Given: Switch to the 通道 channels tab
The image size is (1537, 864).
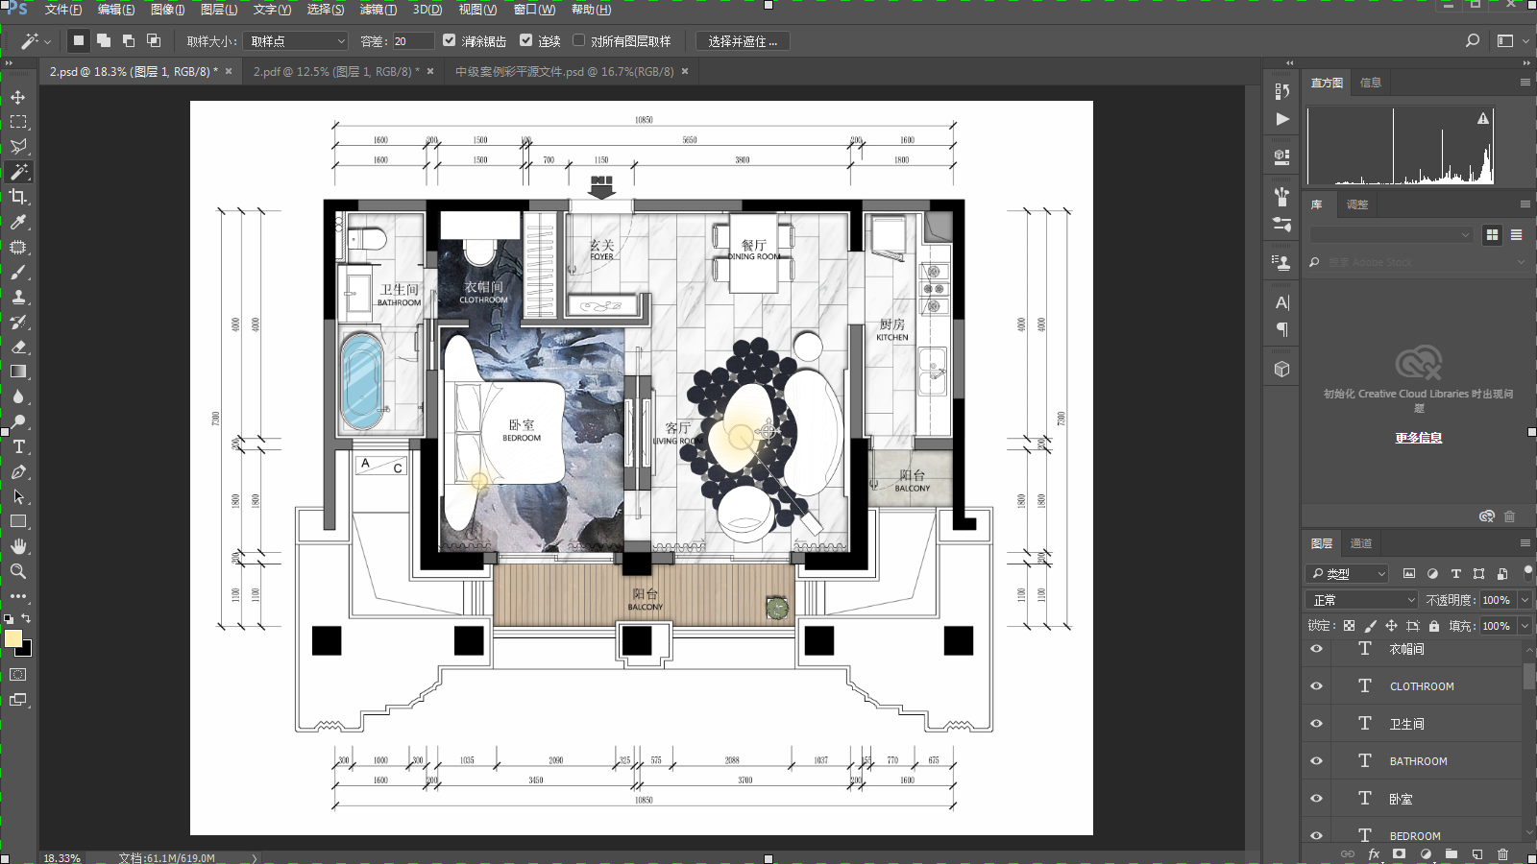Looking at the screenshot, I should point(1360,543).
